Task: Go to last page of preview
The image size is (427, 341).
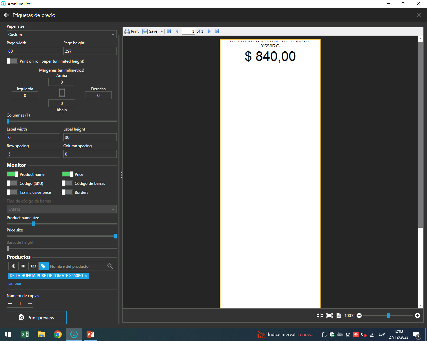Action: (x=217, y=31)
